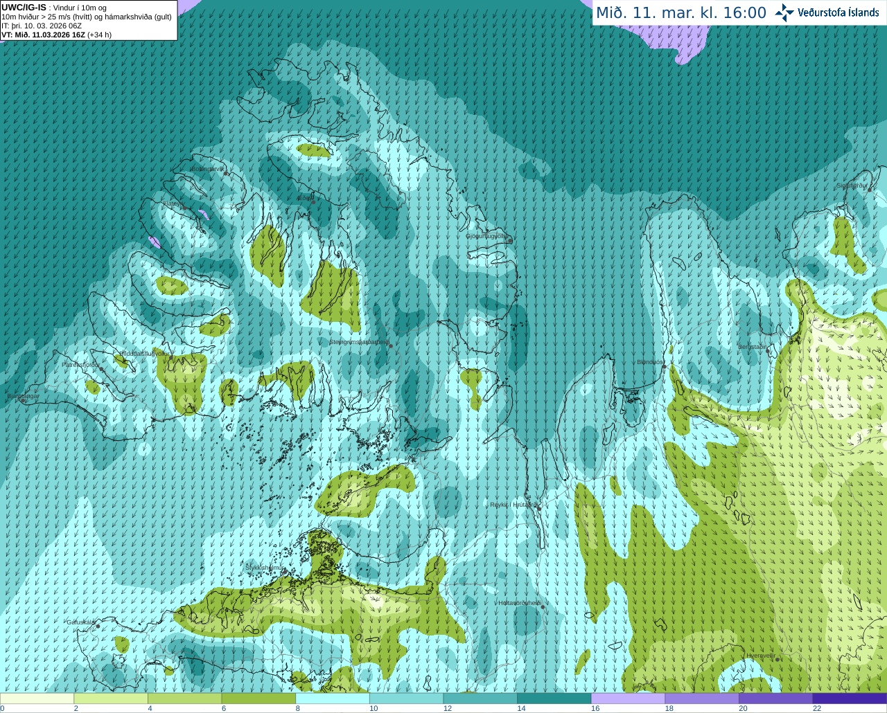The image size is (887, 713).
Task: Click the 2–4 m/s light green legend swatch
Action: click(x=111, y=698)
